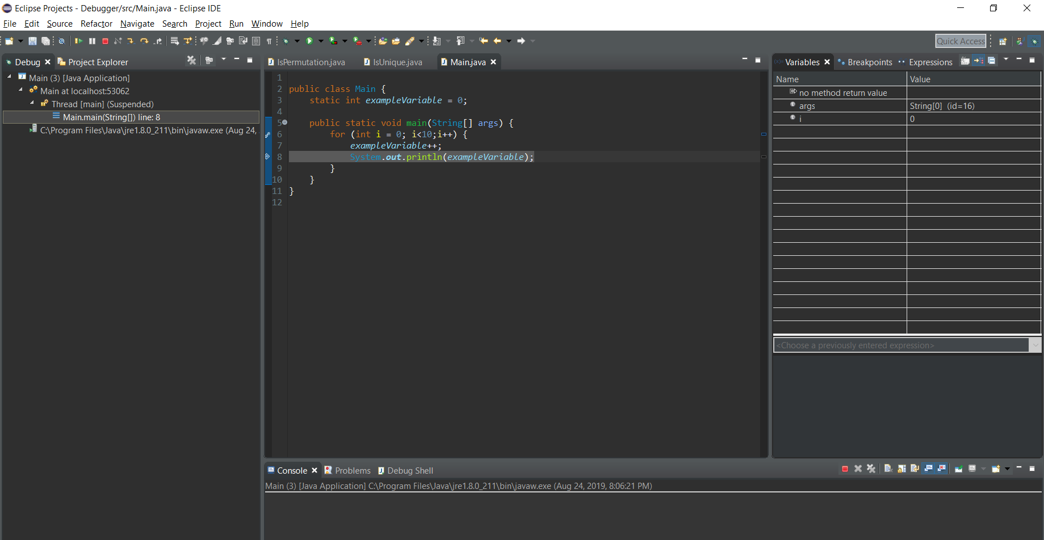Switch to the Debug Shell tab
1044x540 pixels.
point(405,470)
